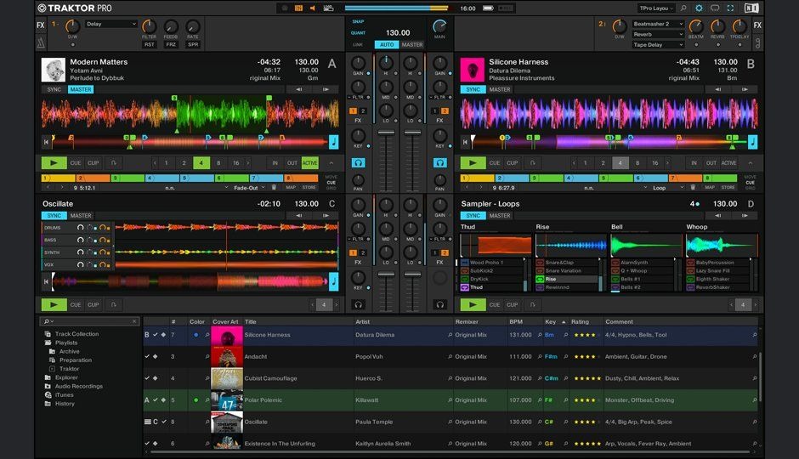Click the speech bubble icon in header
This screenshot has height=459, width=799.
[x=714, y=8]
